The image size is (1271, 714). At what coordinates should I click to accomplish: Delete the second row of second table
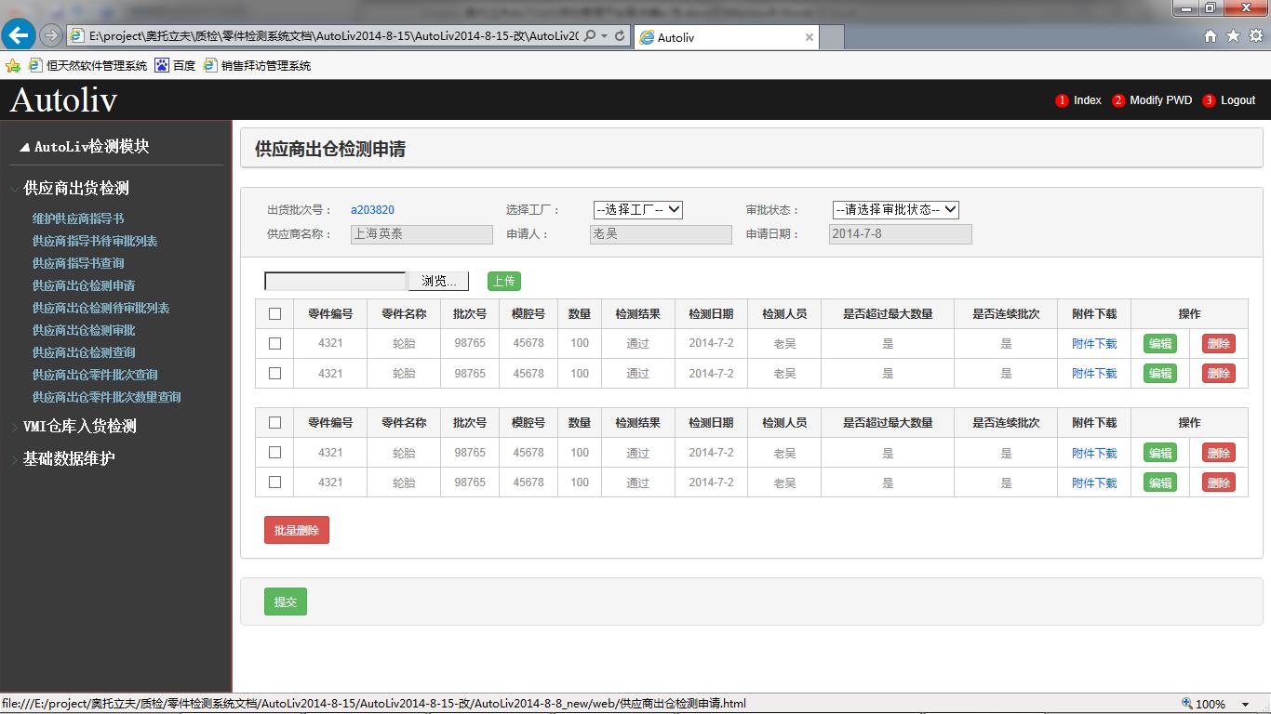point(1219,483)
